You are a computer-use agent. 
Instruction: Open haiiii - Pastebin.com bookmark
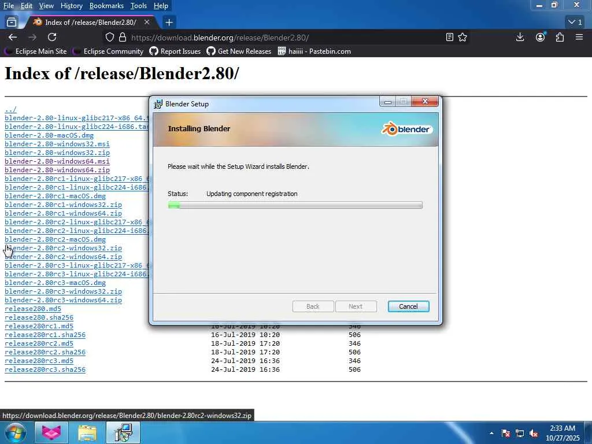coord(314,51)
